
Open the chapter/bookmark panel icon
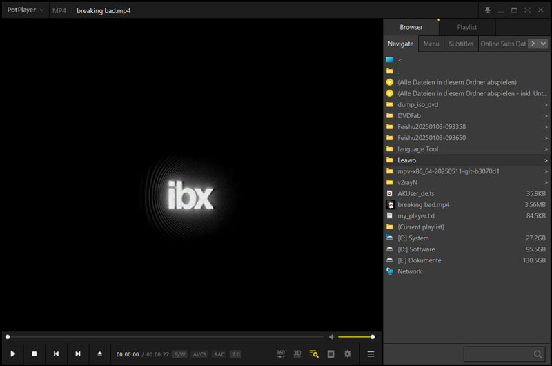coord(331,354)
